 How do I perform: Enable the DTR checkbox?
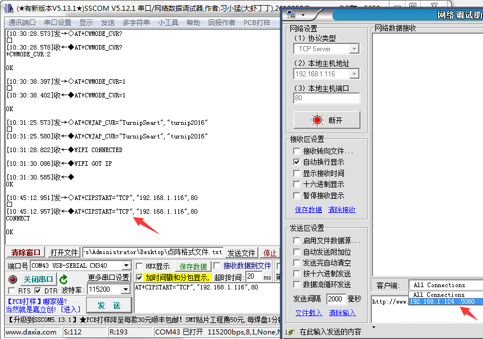38,291
